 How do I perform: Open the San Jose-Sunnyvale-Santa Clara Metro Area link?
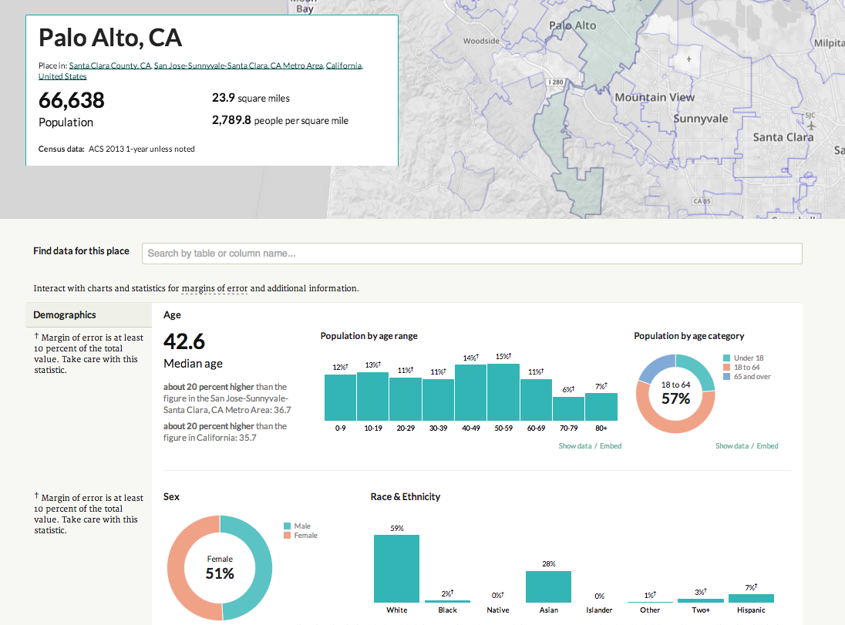click(238, 66)
